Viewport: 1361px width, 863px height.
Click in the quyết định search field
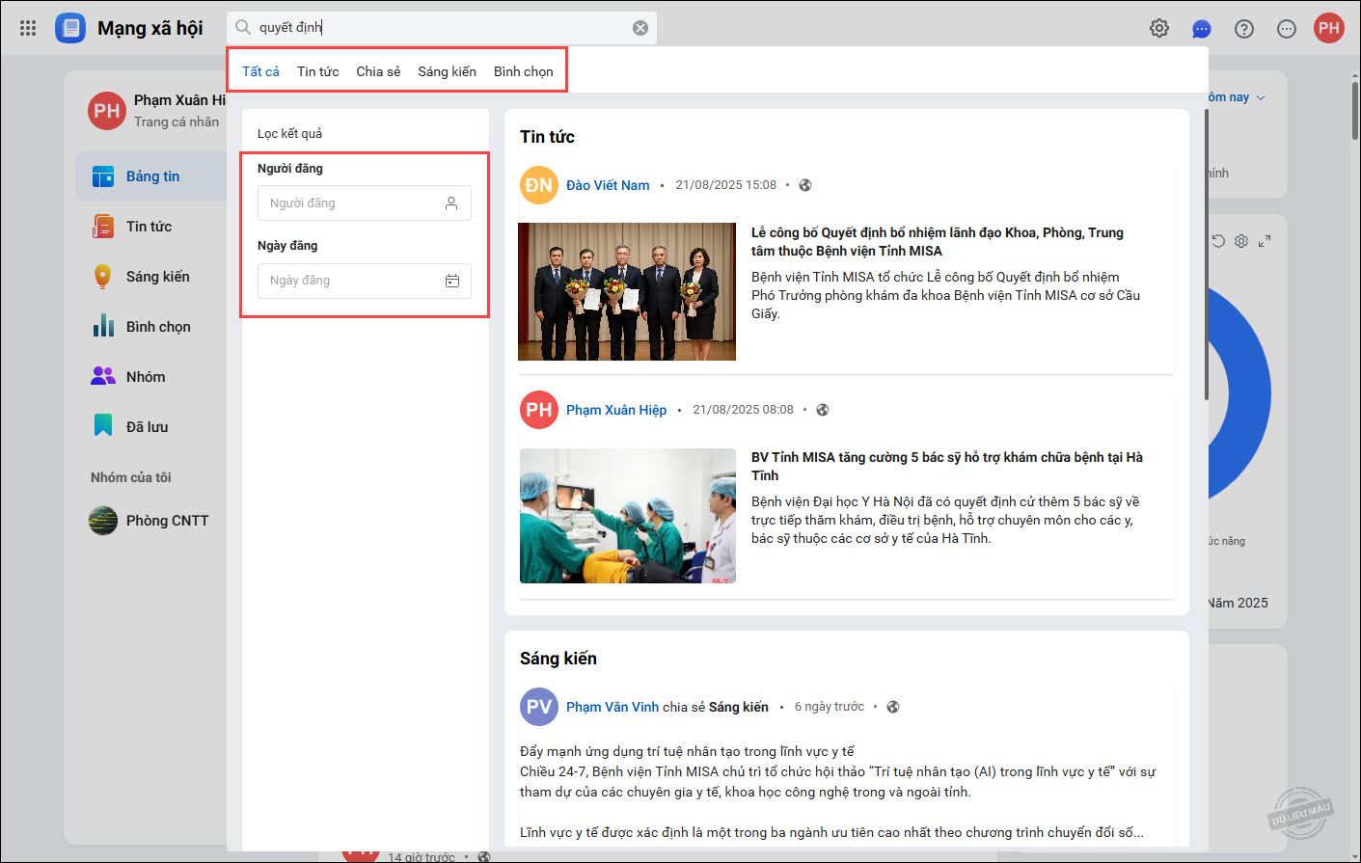click(434, 28)
